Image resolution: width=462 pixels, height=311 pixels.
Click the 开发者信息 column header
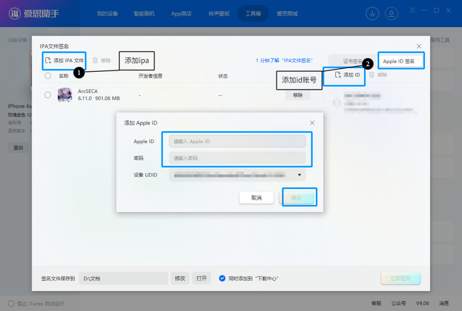[151, 76]
